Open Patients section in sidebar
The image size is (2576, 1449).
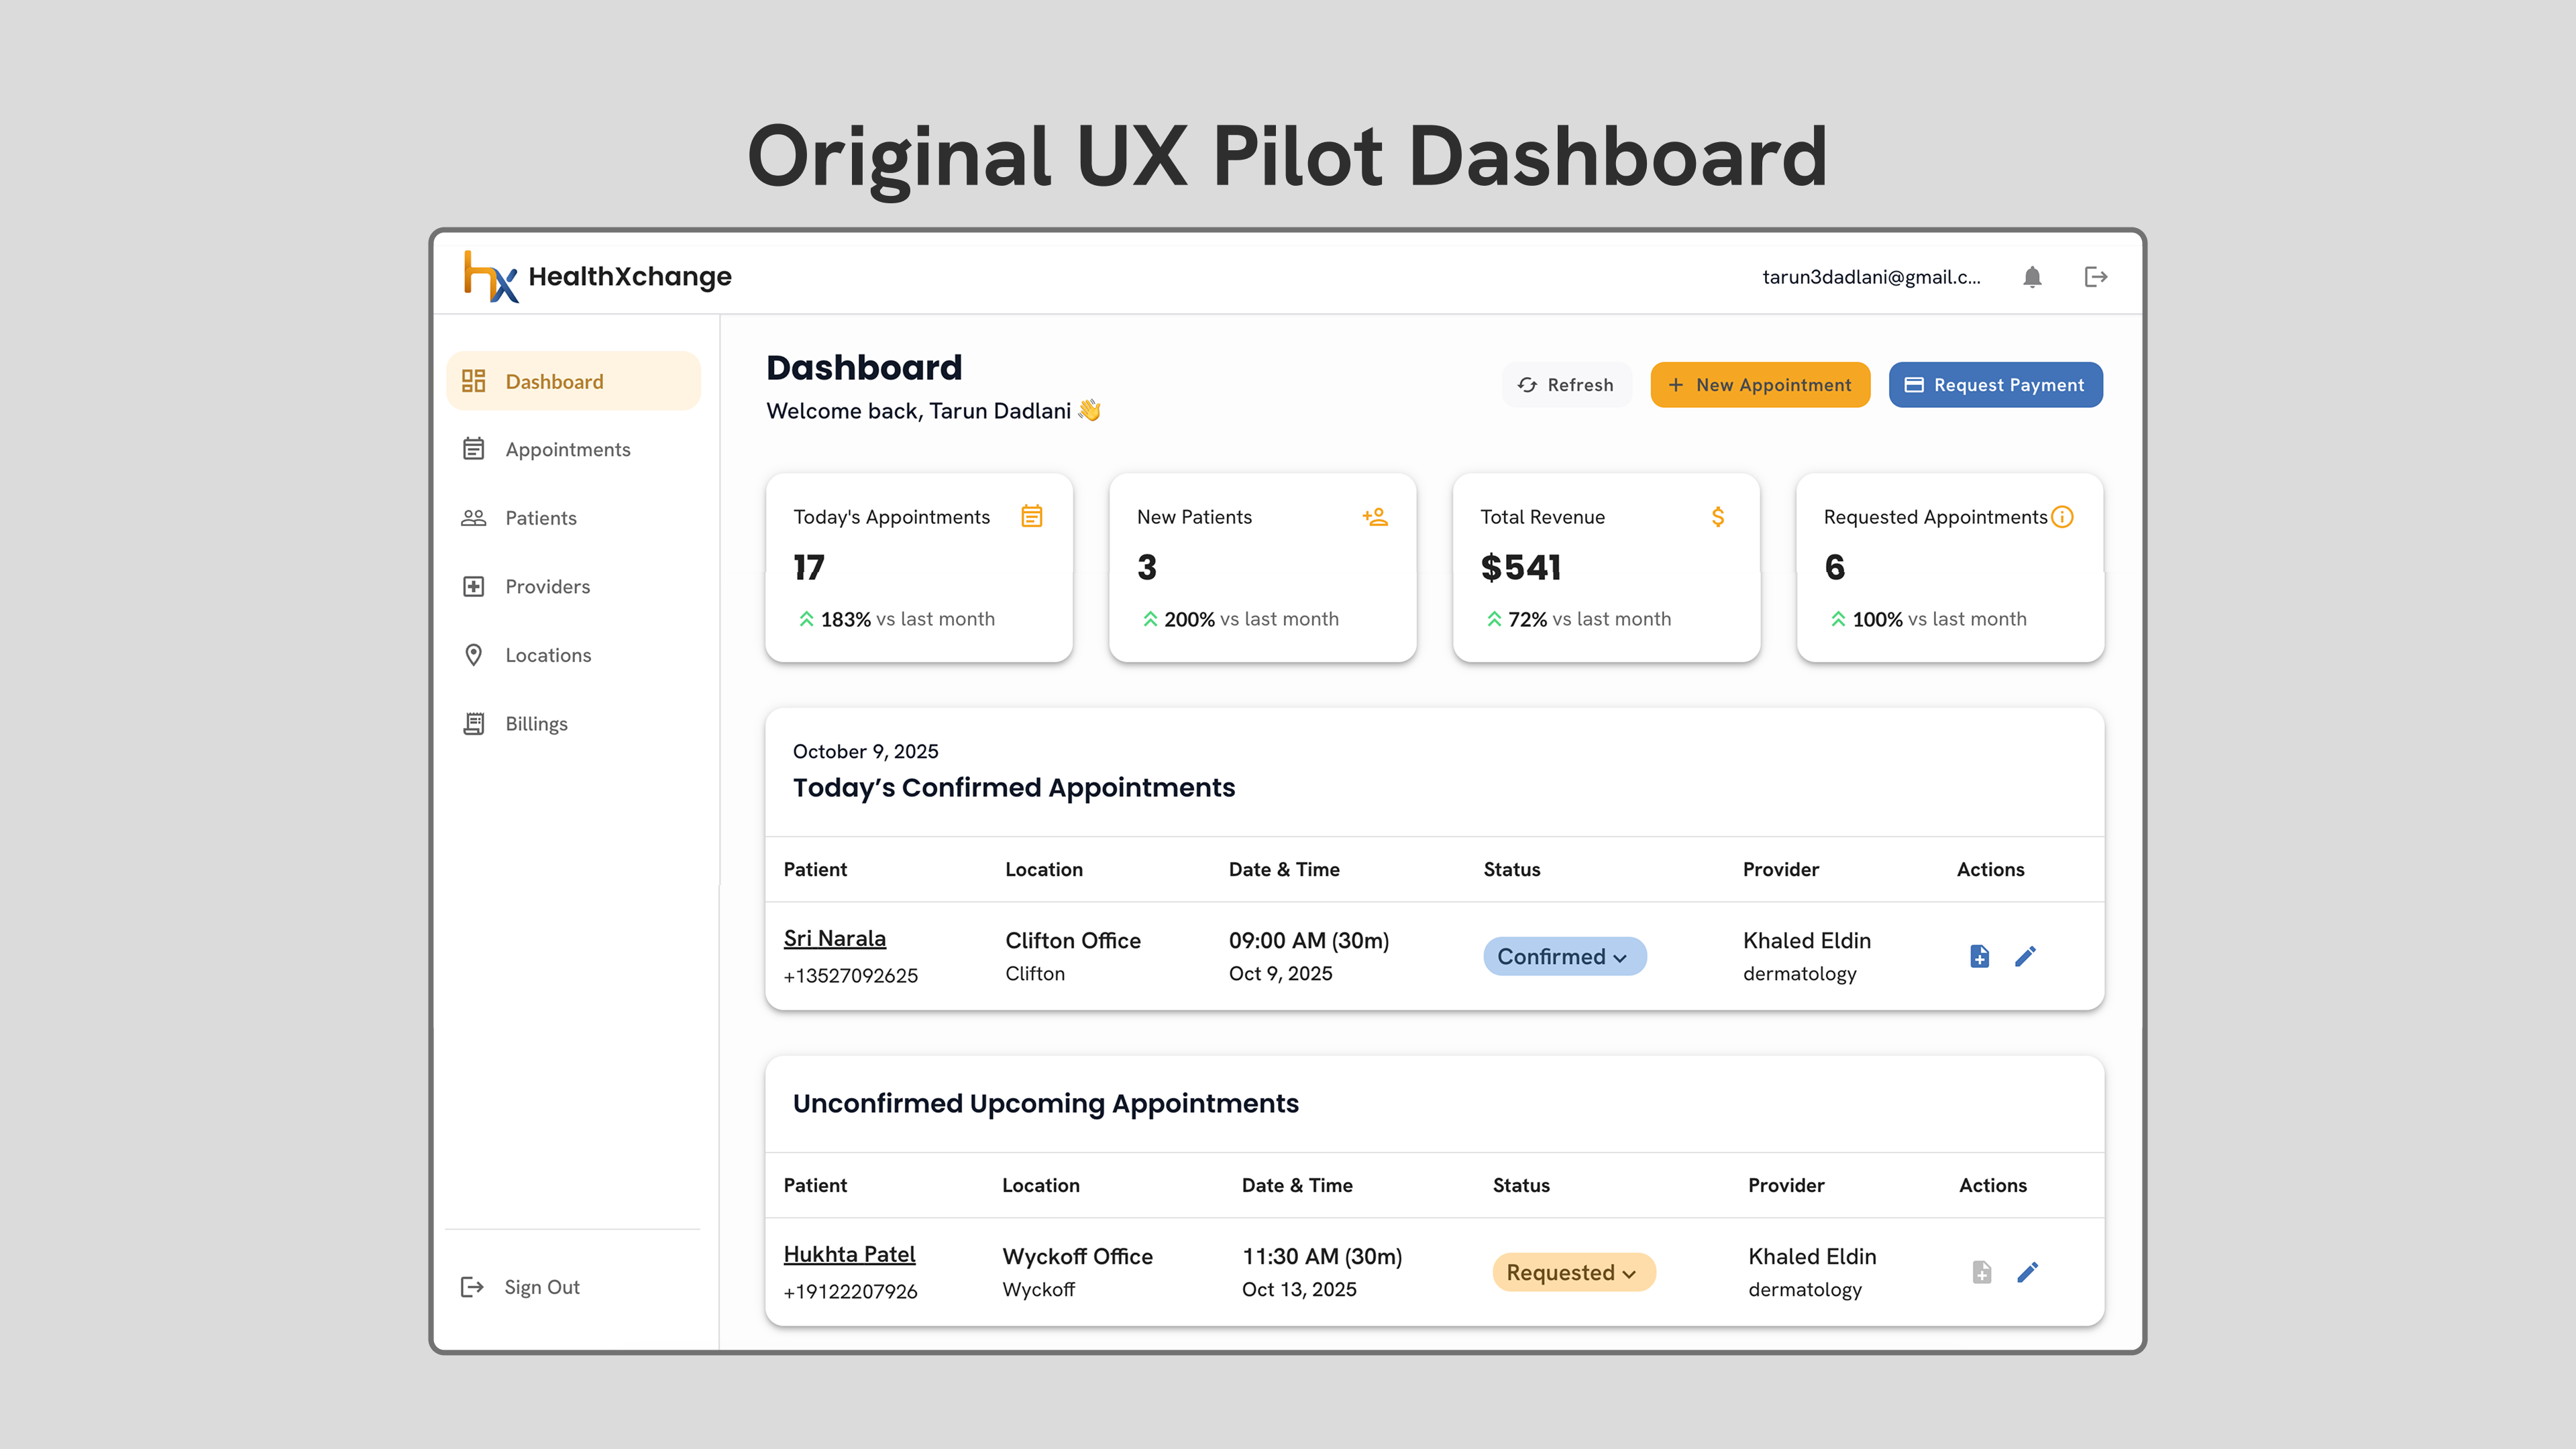click(x=573, y=518)
